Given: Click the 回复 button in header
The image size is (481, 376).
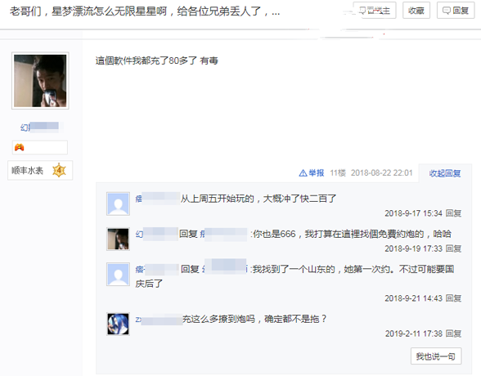Looking at the screenshot, I should coord(456,11).
